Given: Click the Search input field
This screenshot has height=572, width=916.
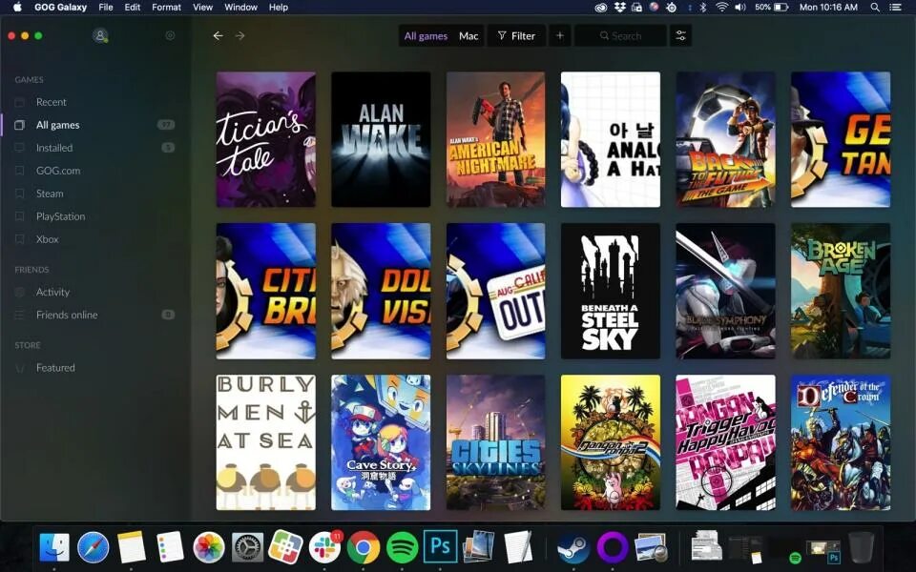Looking at the screenshot, I should (x=620, y=35).
